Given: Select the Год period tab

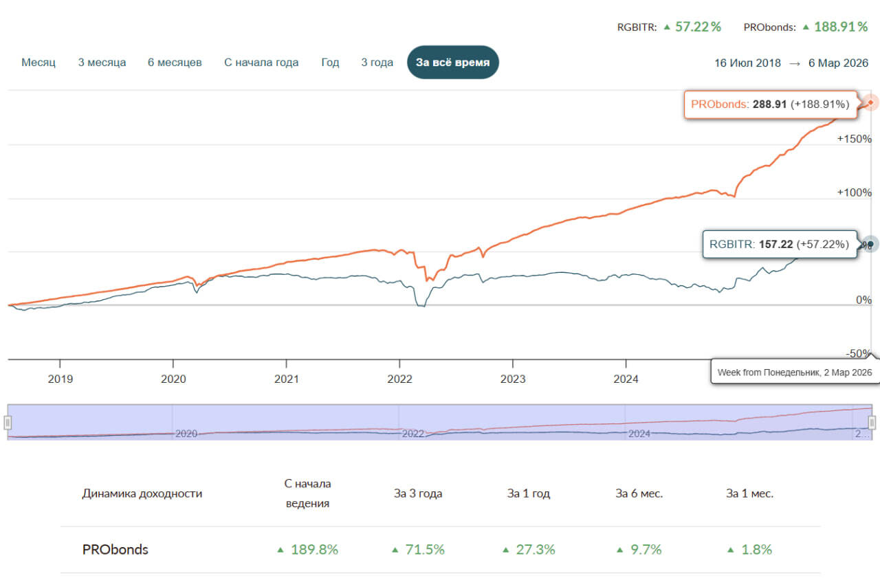Looking at the screenshot, I should coord(330,63).
